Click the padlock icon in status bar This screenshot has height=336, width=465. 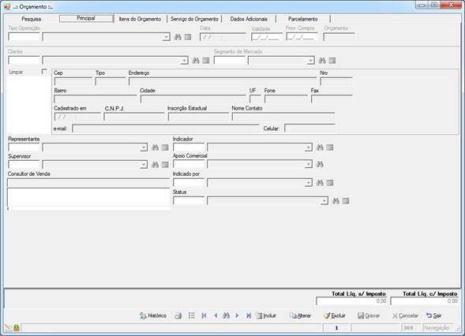point(17,327)
